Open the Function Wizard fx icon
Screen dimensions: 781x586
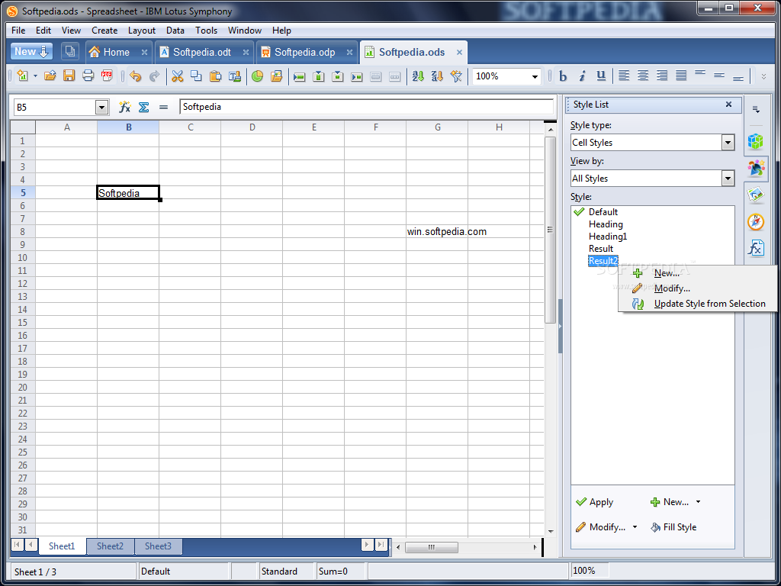[124, 107]
